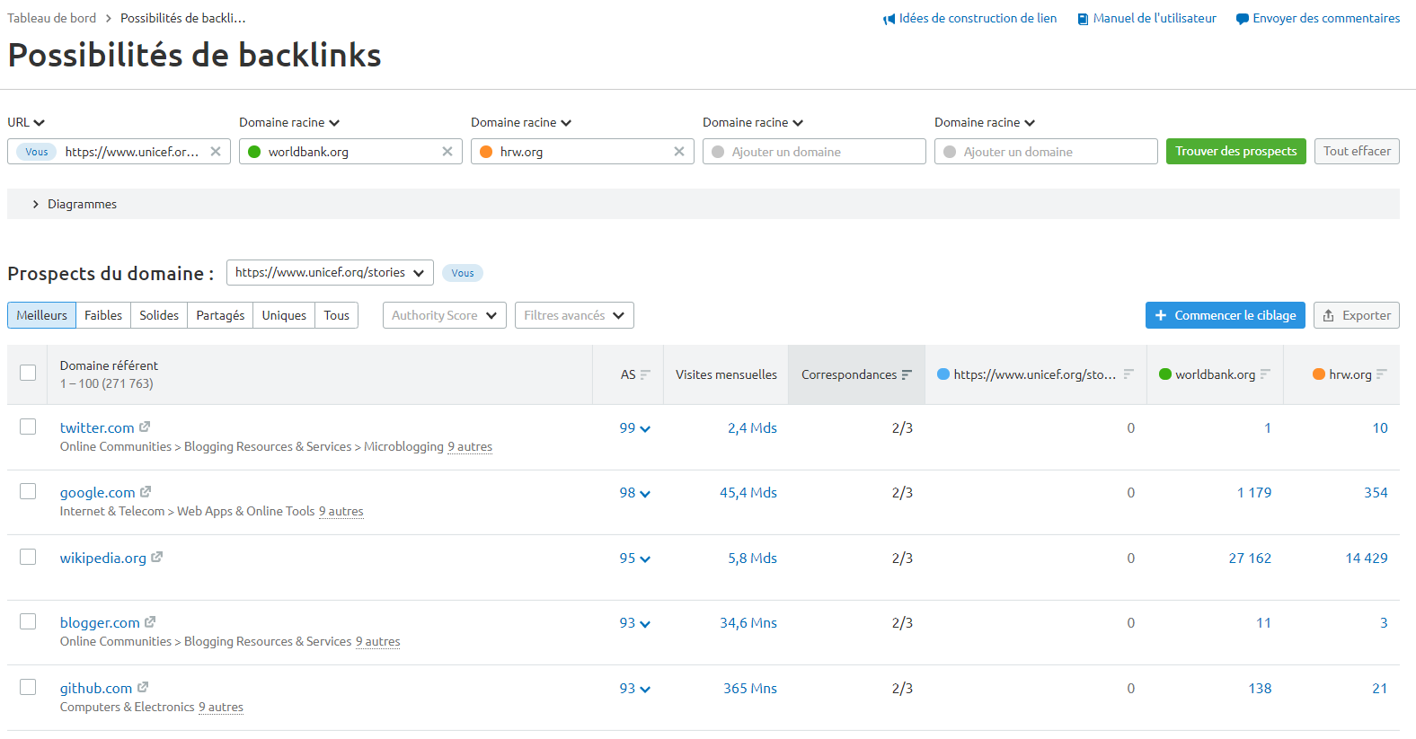Go to Tableau de bord breadcrumb
The image size is (1416, 739).
[x=51, y=18]
